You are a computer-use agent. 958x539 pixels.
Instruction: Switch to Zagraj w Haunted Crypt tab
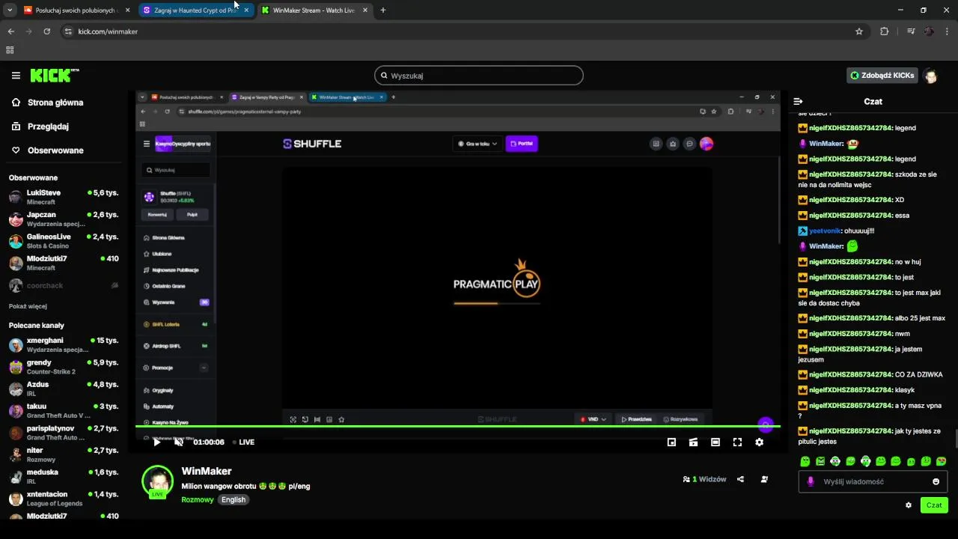196,10
